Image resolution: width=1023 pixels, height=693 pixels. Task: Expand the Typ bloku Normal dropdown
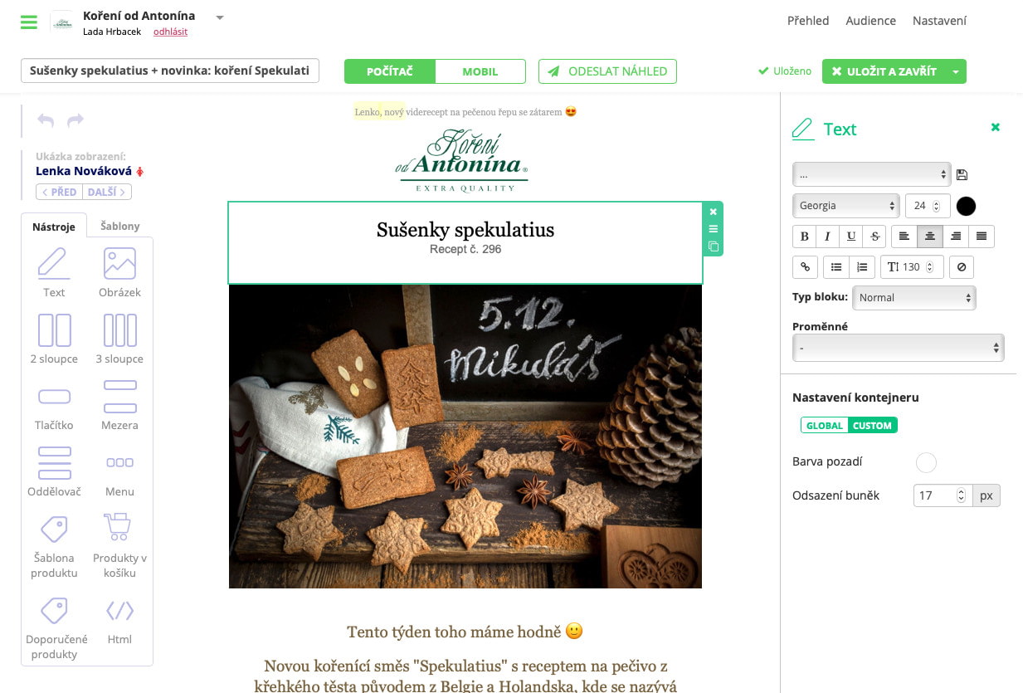(x=913, y=297)
